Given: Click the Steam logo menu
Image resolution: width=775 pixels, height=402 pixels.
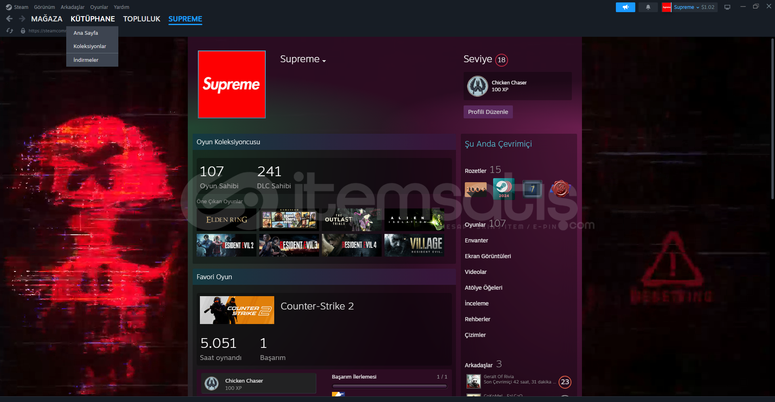Looking at the screenshot, I should pyautogui.click(x=17, y=7).
